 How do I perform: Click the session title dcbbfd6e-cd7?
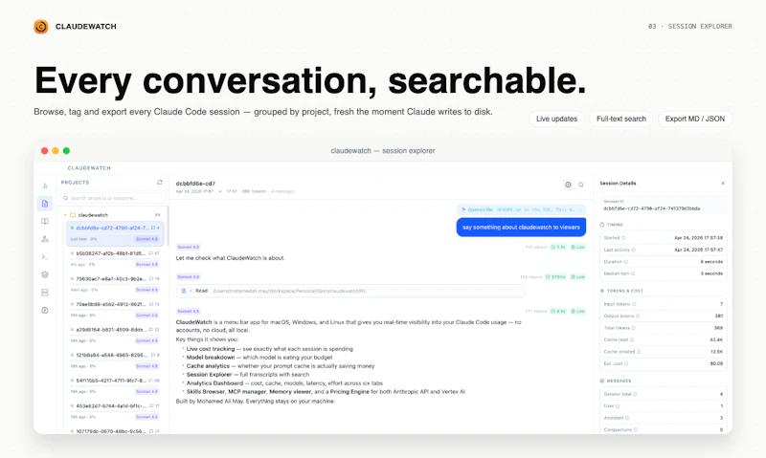click(x=195, y=184)
